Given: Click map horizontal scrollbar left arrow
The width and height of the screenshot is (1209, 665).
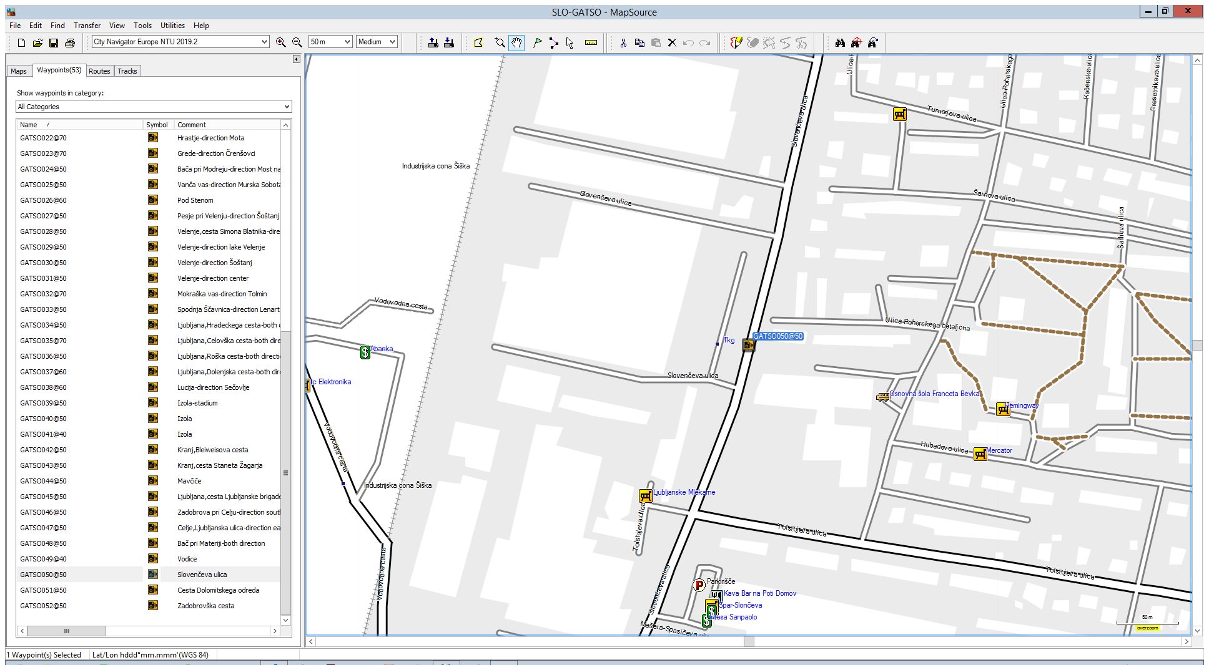Looking at the screenshot, I should tap(311, 641).
